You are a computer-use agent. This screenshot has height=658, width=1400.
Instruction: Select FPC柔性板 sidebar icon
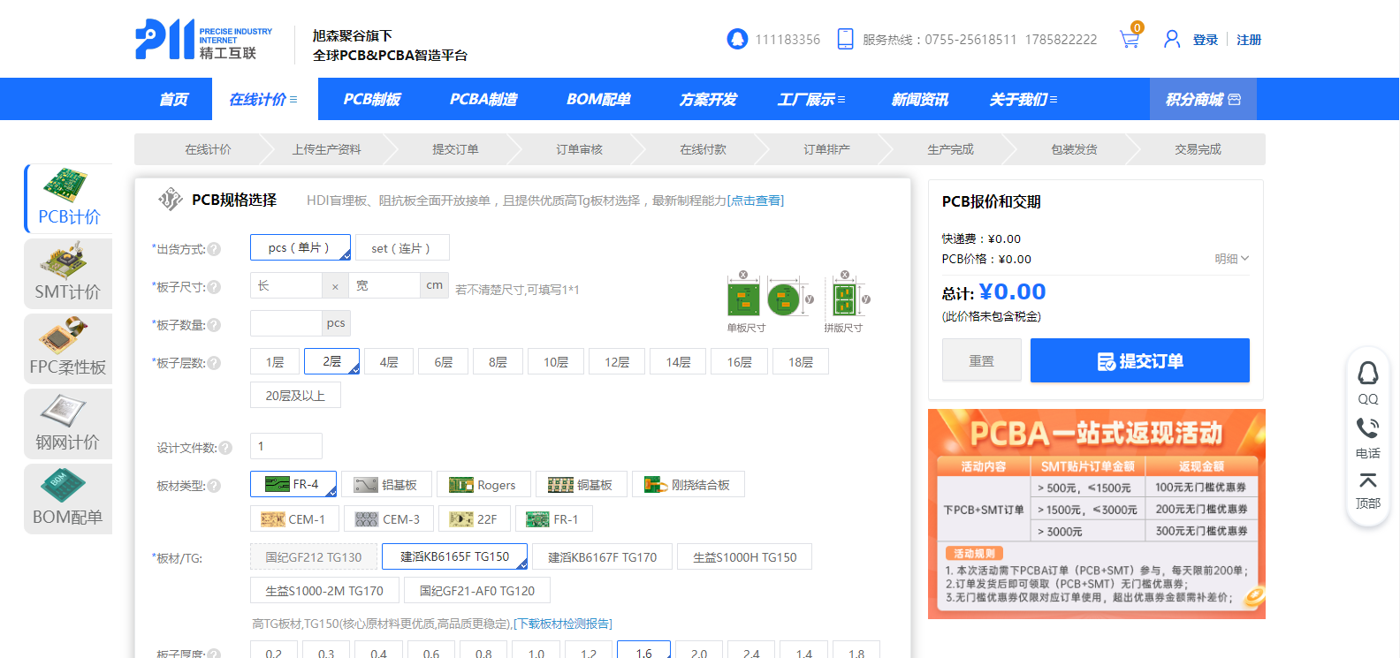(x=68, y=350)
